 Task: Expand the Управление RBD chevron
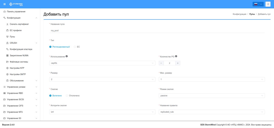coord(36,93)
